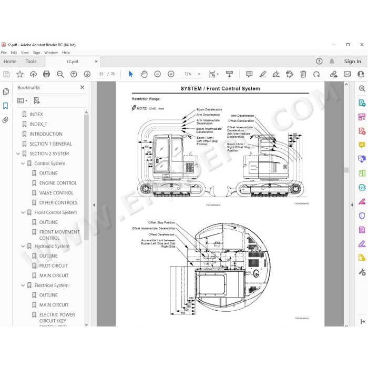This screenshot has height=368, width=368.
Task: Collapse Electrical System bookmark group
Action: (x=23, y=285)
